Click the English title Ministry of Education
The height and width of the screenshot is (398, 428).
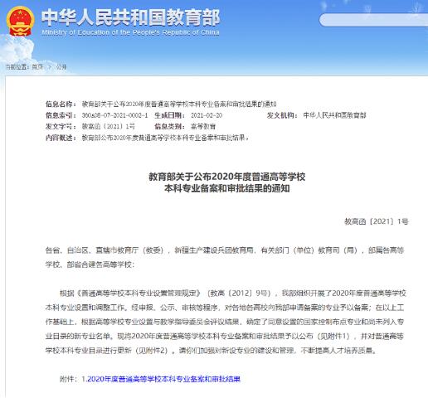point(130,32)
